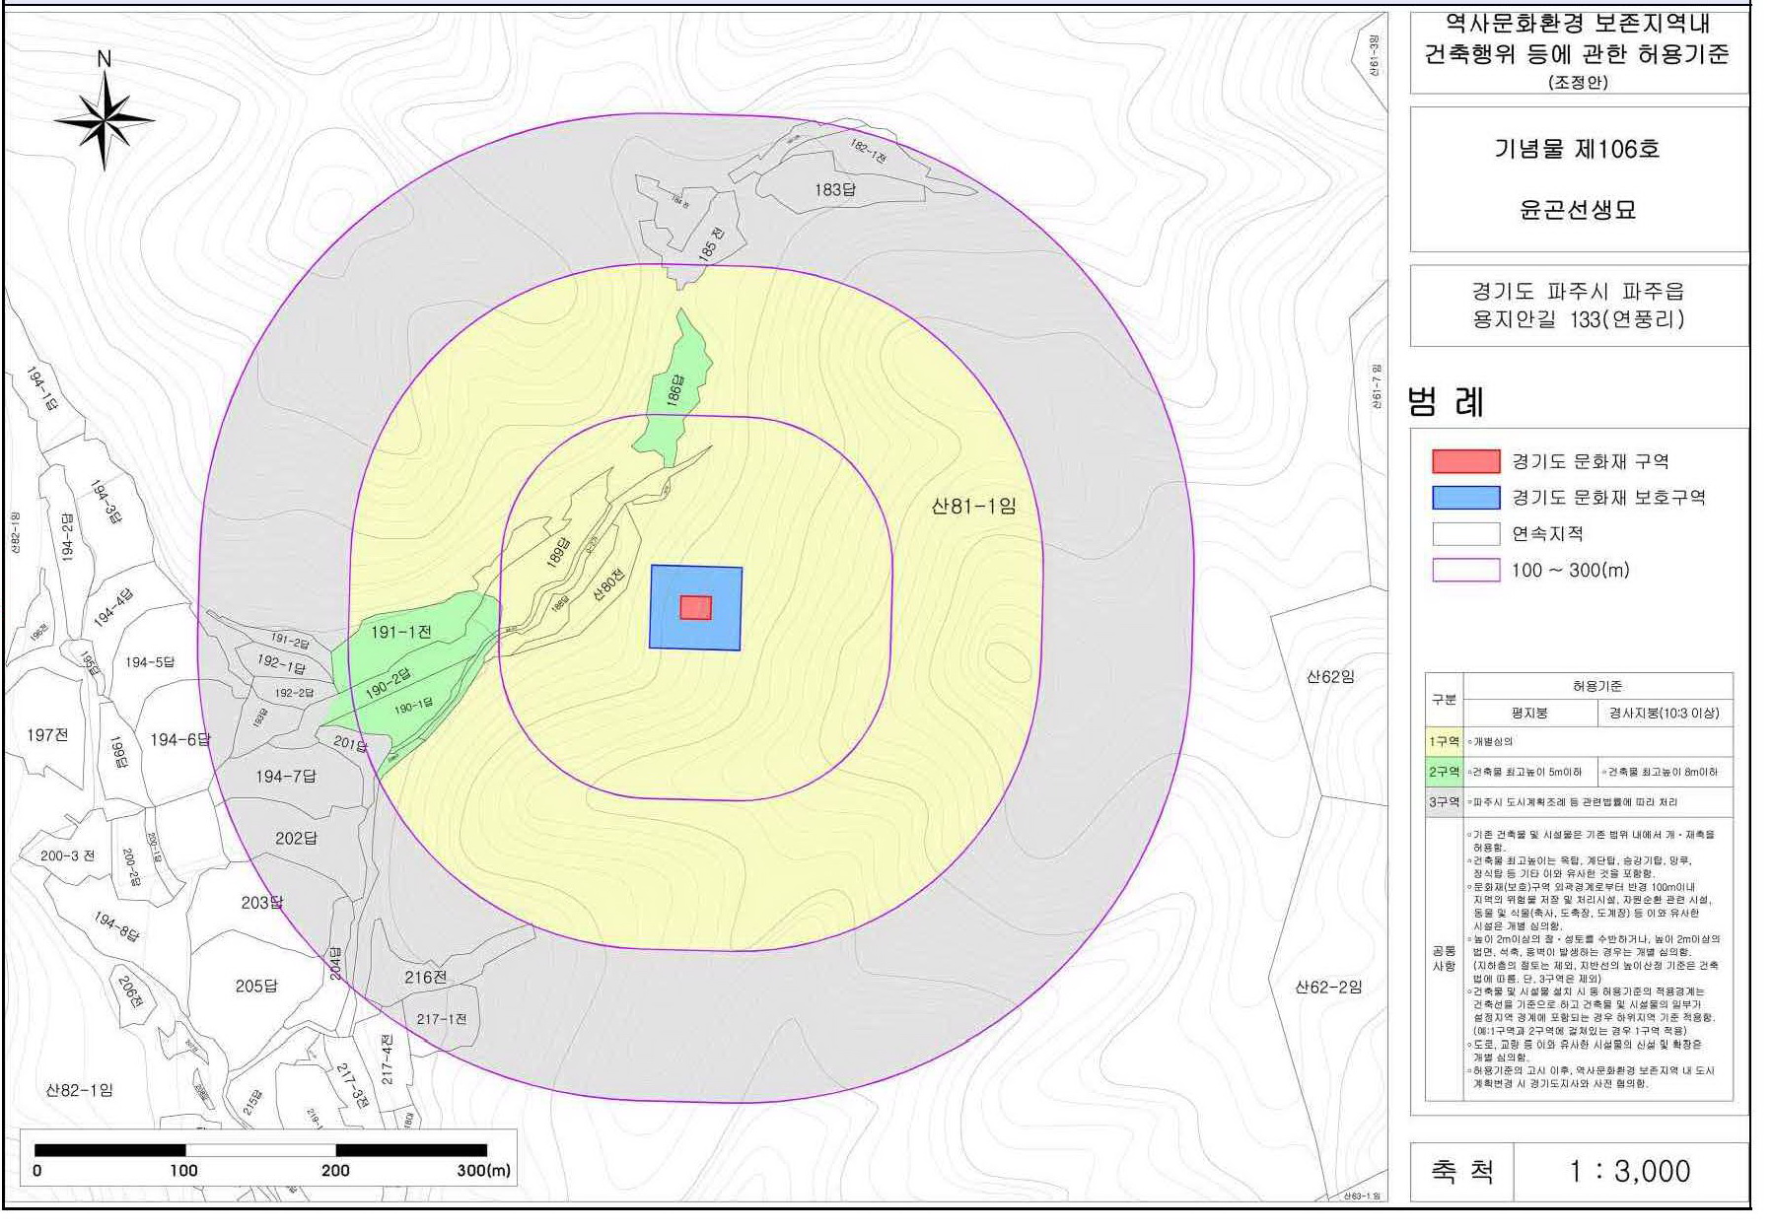Screen dimensions: 1773x1230
Task: Click the white 연속지적 legend box
Action: [x=1465, y=534]
